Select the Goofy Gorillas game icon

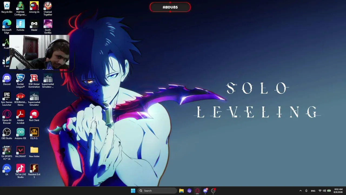[48, 27]
